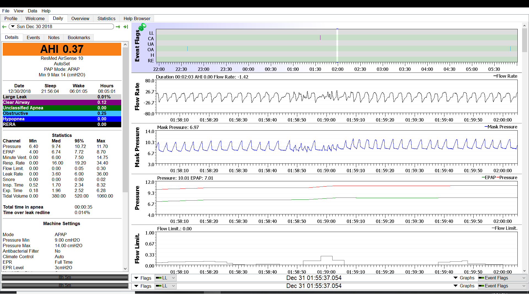Open the date calendar dropdown arrow
The image size is (529, 305).
(x=13, y=26)
